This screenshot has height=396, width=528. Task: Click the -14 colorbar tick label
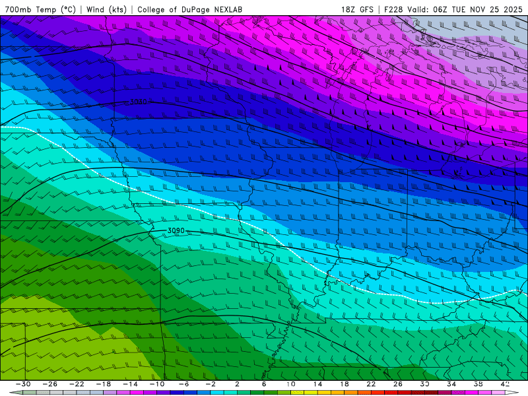130,384
